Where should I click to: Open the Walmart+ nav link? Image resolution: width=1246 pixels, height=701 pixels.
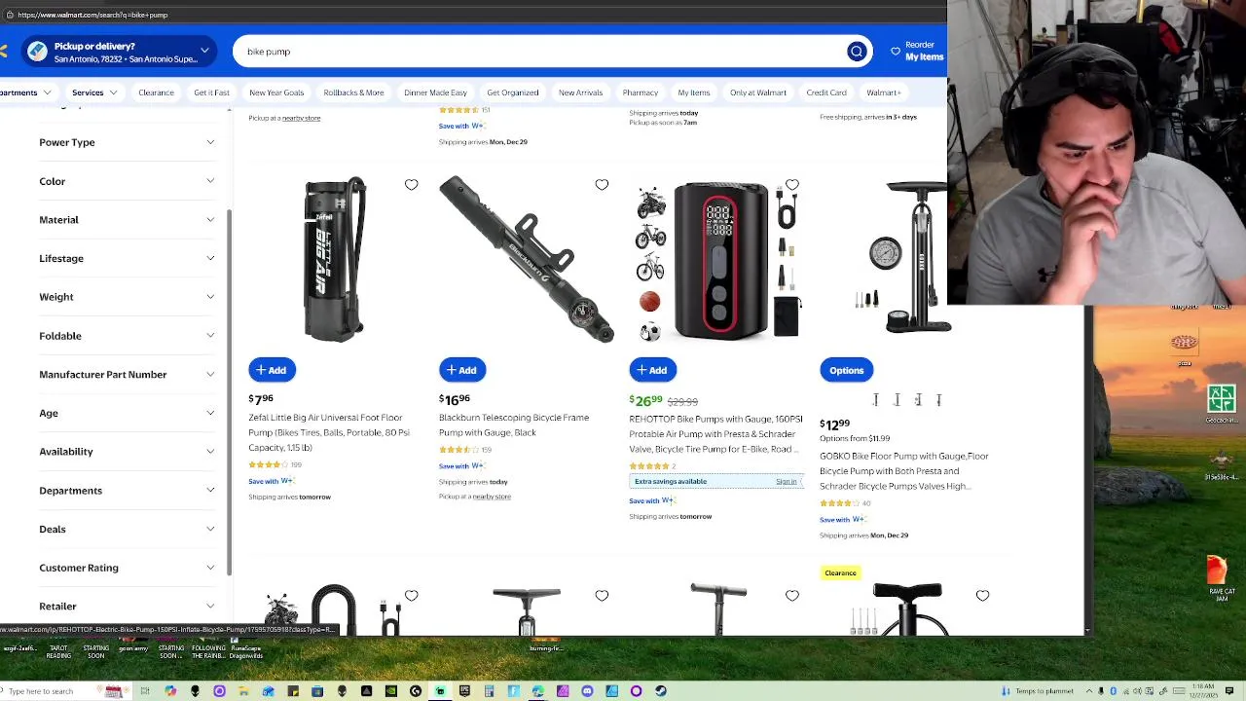(883, 92)
